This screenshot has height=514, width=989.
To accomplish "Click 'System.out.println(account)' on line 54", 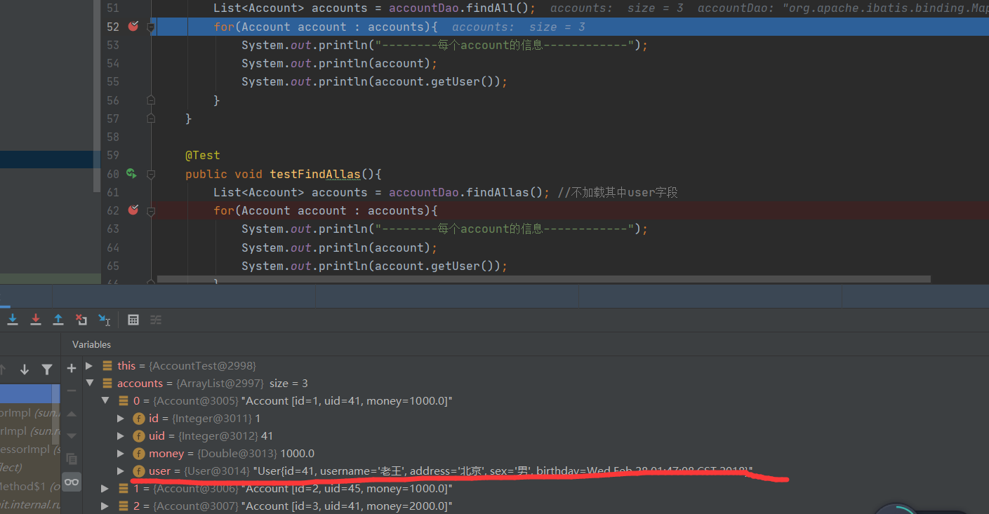I will coord(336,63).
